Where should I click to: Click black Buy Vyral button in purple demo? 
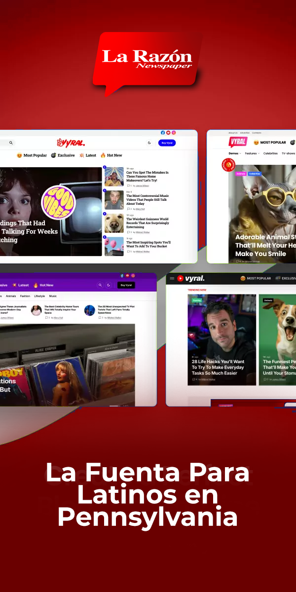point(126,285)
